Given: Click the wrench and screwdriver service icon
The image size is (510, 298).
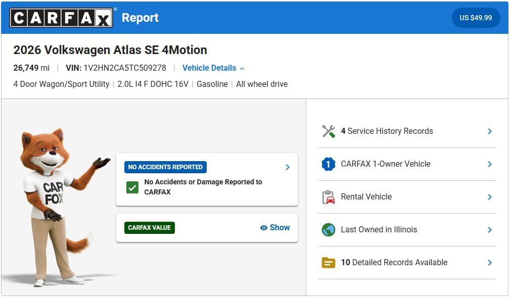Looking at the screenshot, I should 328,131.
